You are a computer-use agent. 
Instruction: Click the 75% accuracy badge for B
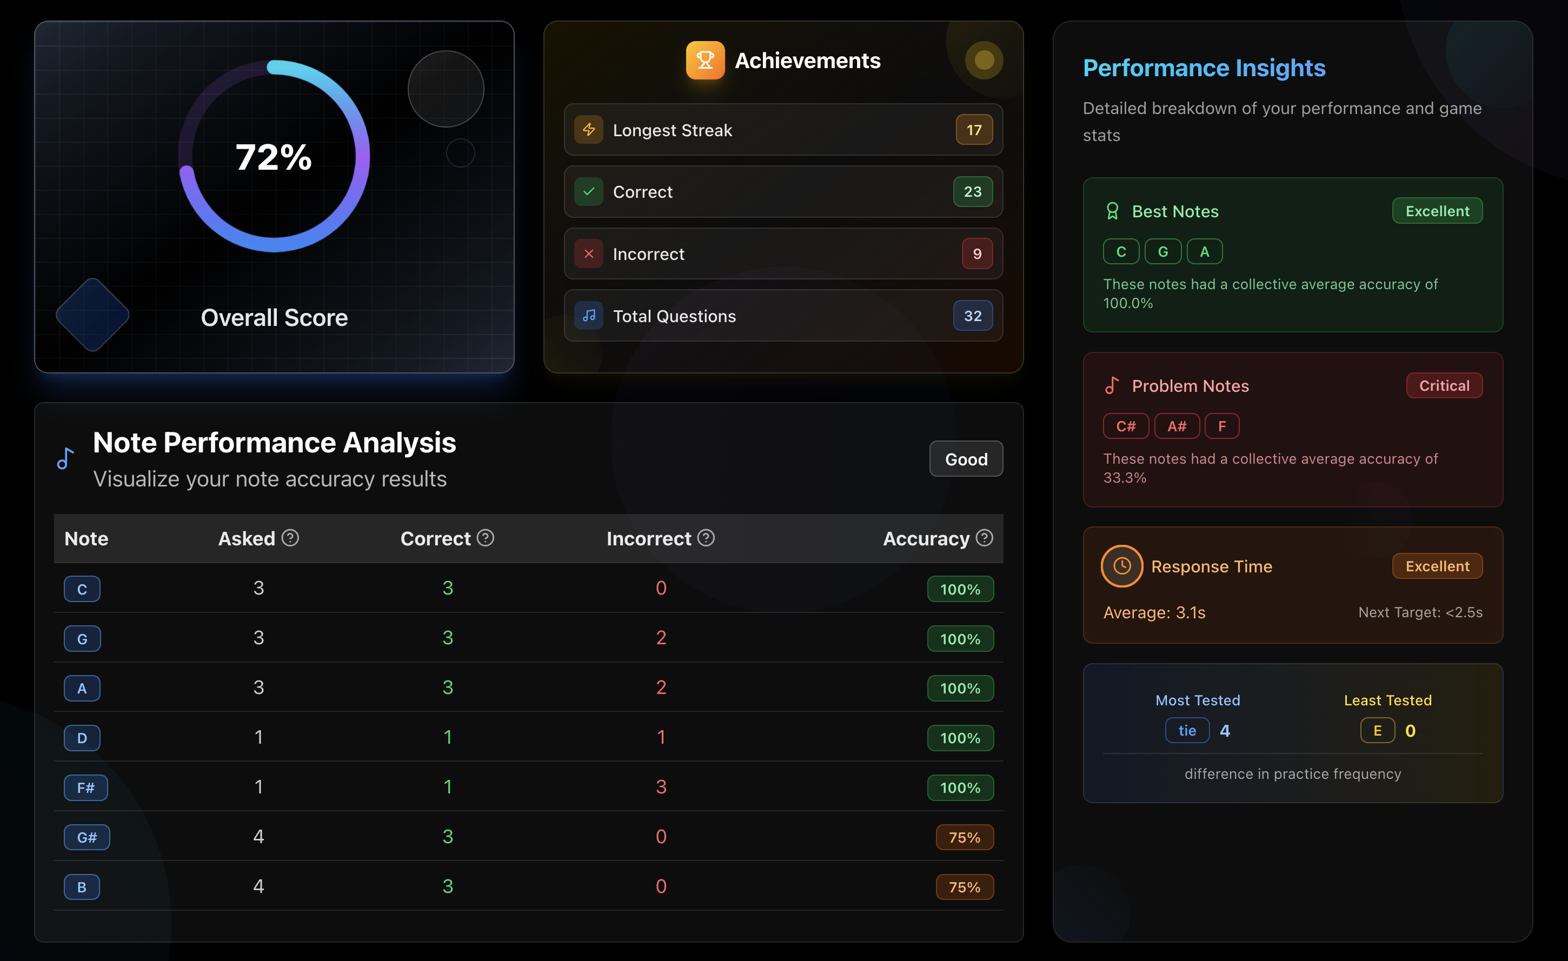[x=964, y=886]
